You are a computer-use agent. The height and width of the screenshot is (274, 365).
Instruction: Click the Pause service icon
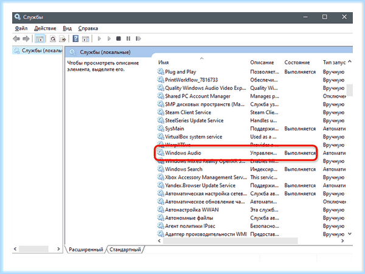coord(128,38)
